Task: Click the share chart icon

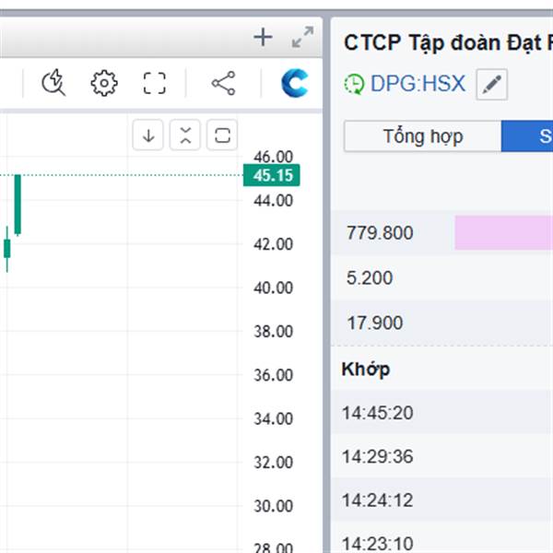Action: click(224, 83)
